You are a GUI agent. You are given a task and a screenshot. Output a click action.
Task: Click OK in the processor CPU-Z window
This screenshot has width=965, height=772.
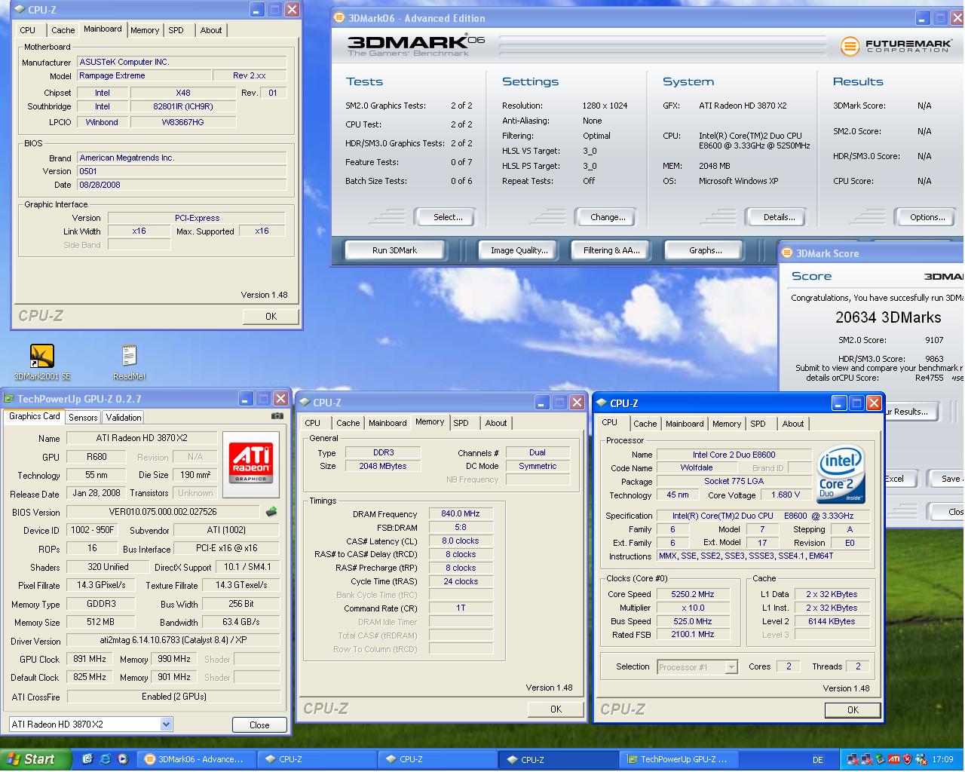(853, 710)
